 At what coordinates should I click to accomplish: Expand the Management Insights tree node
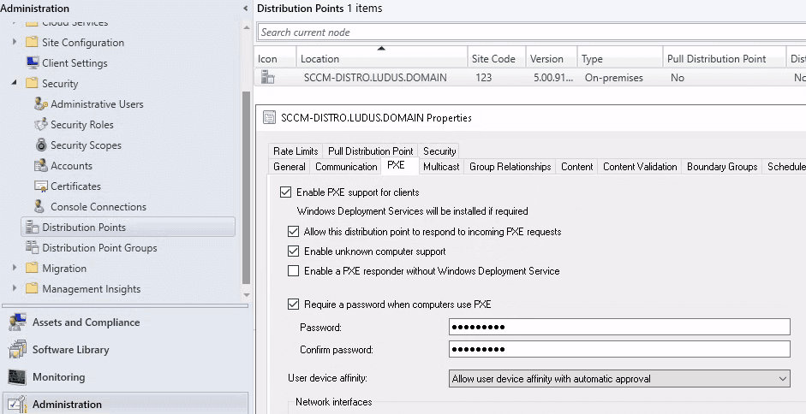tap(15, 288)
